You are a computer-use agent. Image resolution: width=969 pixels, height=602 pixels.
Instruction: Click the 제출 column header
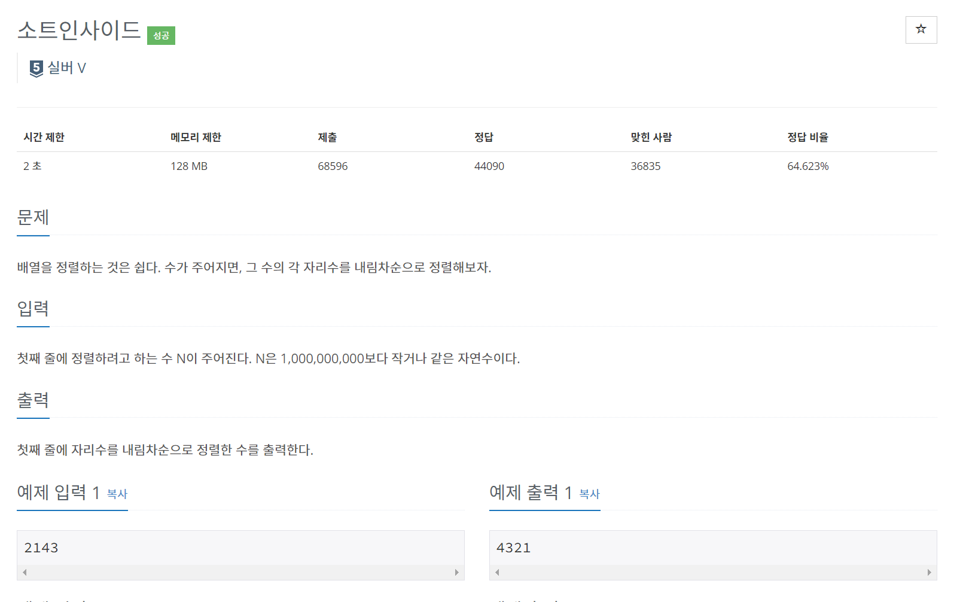click(x=327, y=136)
